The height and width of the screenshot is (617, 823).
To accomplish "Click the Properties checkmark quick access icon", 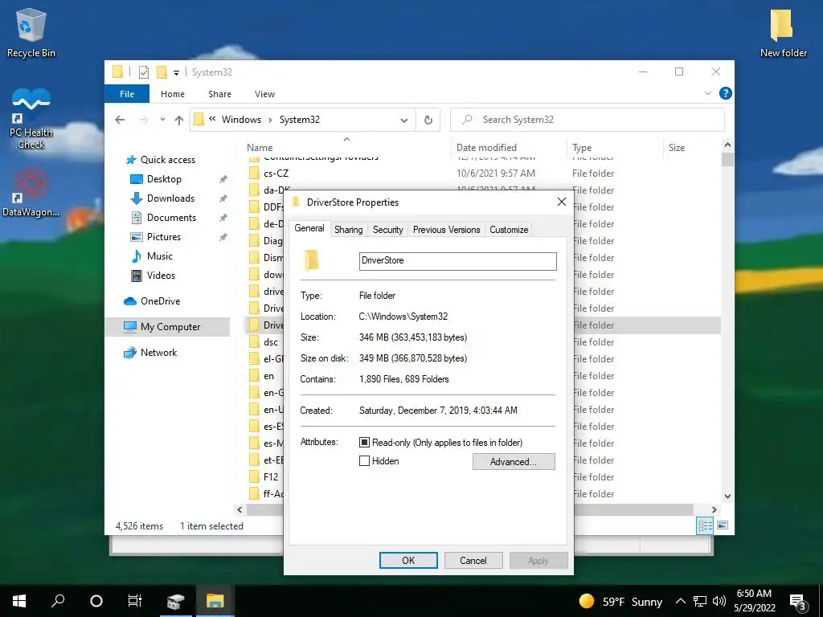I will click(x=143, y=72).
